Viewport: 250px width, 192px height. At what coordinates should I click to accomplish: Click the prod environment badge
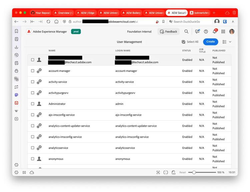pyautogui.click(x=76, y=32)
